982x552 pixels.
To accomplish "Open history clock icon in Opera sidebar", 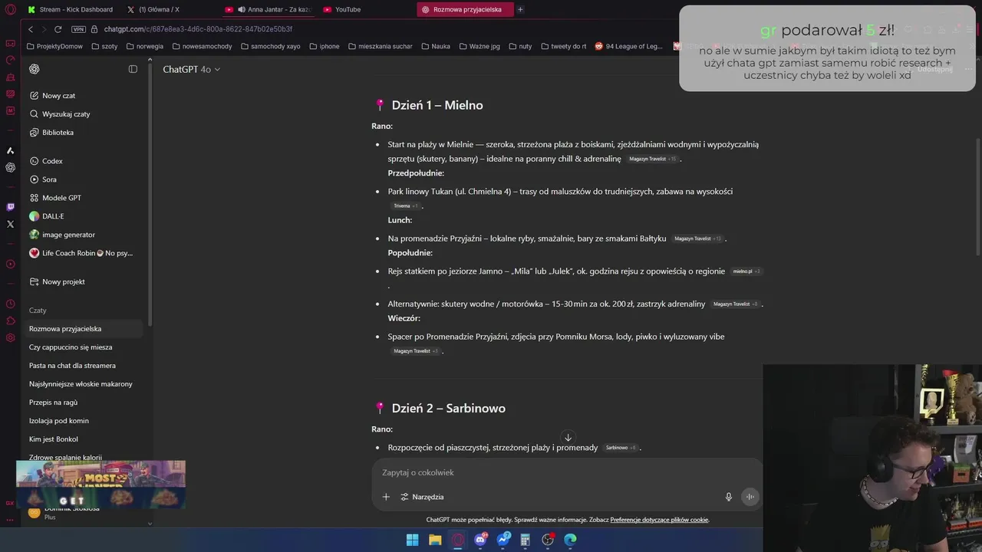I will point(10,304).
